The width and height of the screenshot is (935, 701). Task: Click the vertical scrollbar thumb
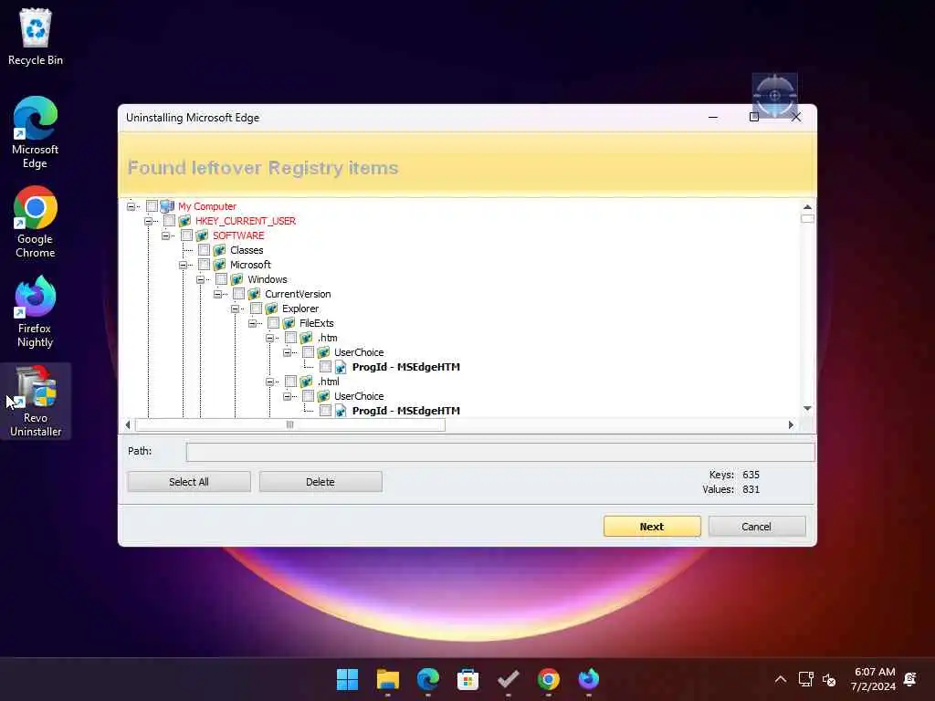point(807,219)
